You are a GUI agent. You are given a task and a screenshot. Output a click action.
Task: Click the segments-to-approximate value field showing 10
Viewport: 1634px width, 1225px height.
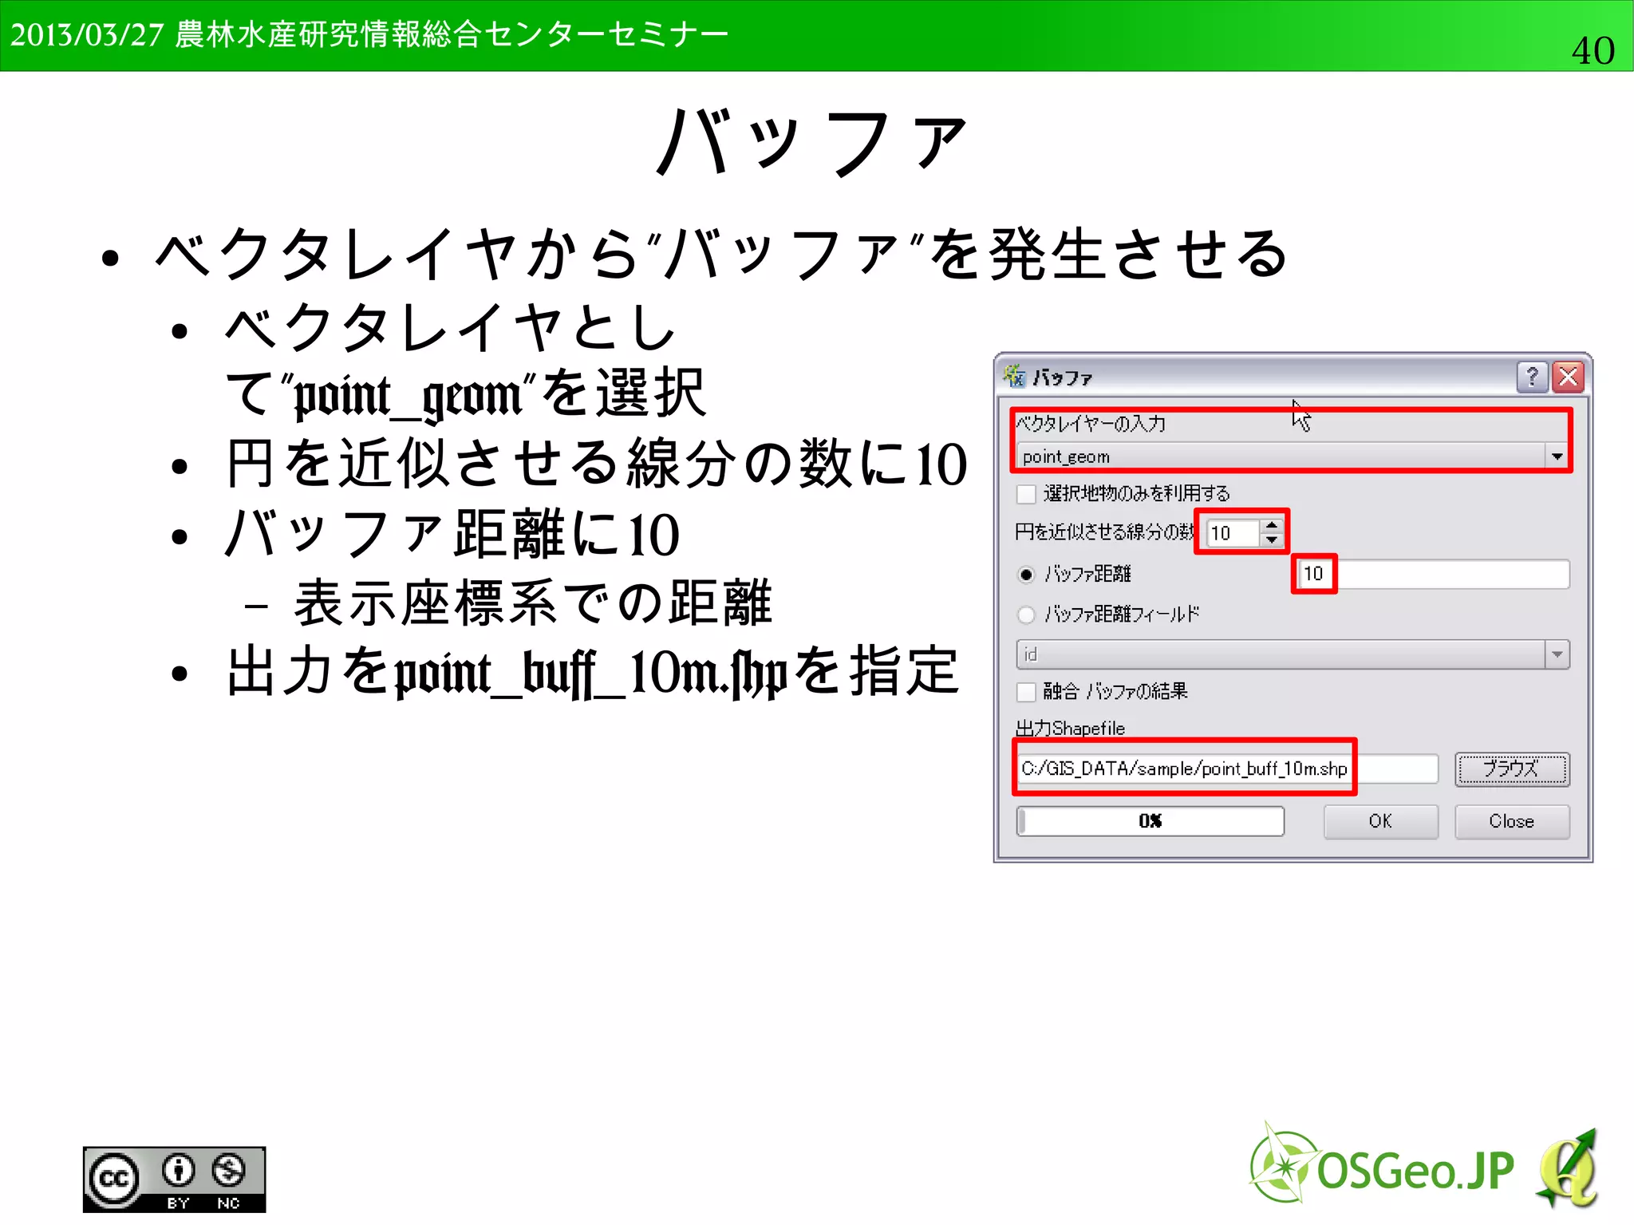pyautogui.click(x=1233, y=532)
